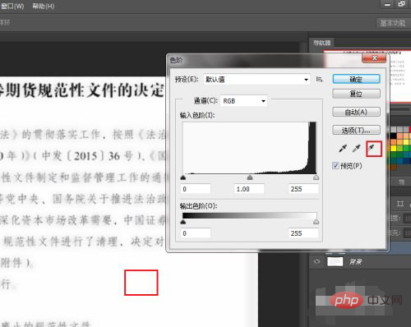The image size is (411, 327).
Task: Switch to the 导航器 panel tab
Action: click(322, 43)
